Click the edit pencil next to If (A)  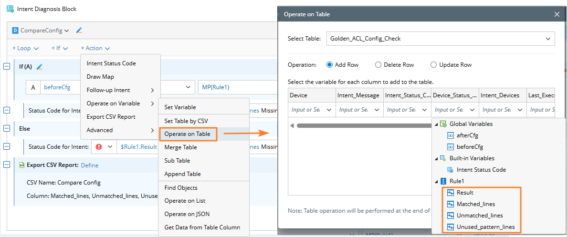pos(40,67)
